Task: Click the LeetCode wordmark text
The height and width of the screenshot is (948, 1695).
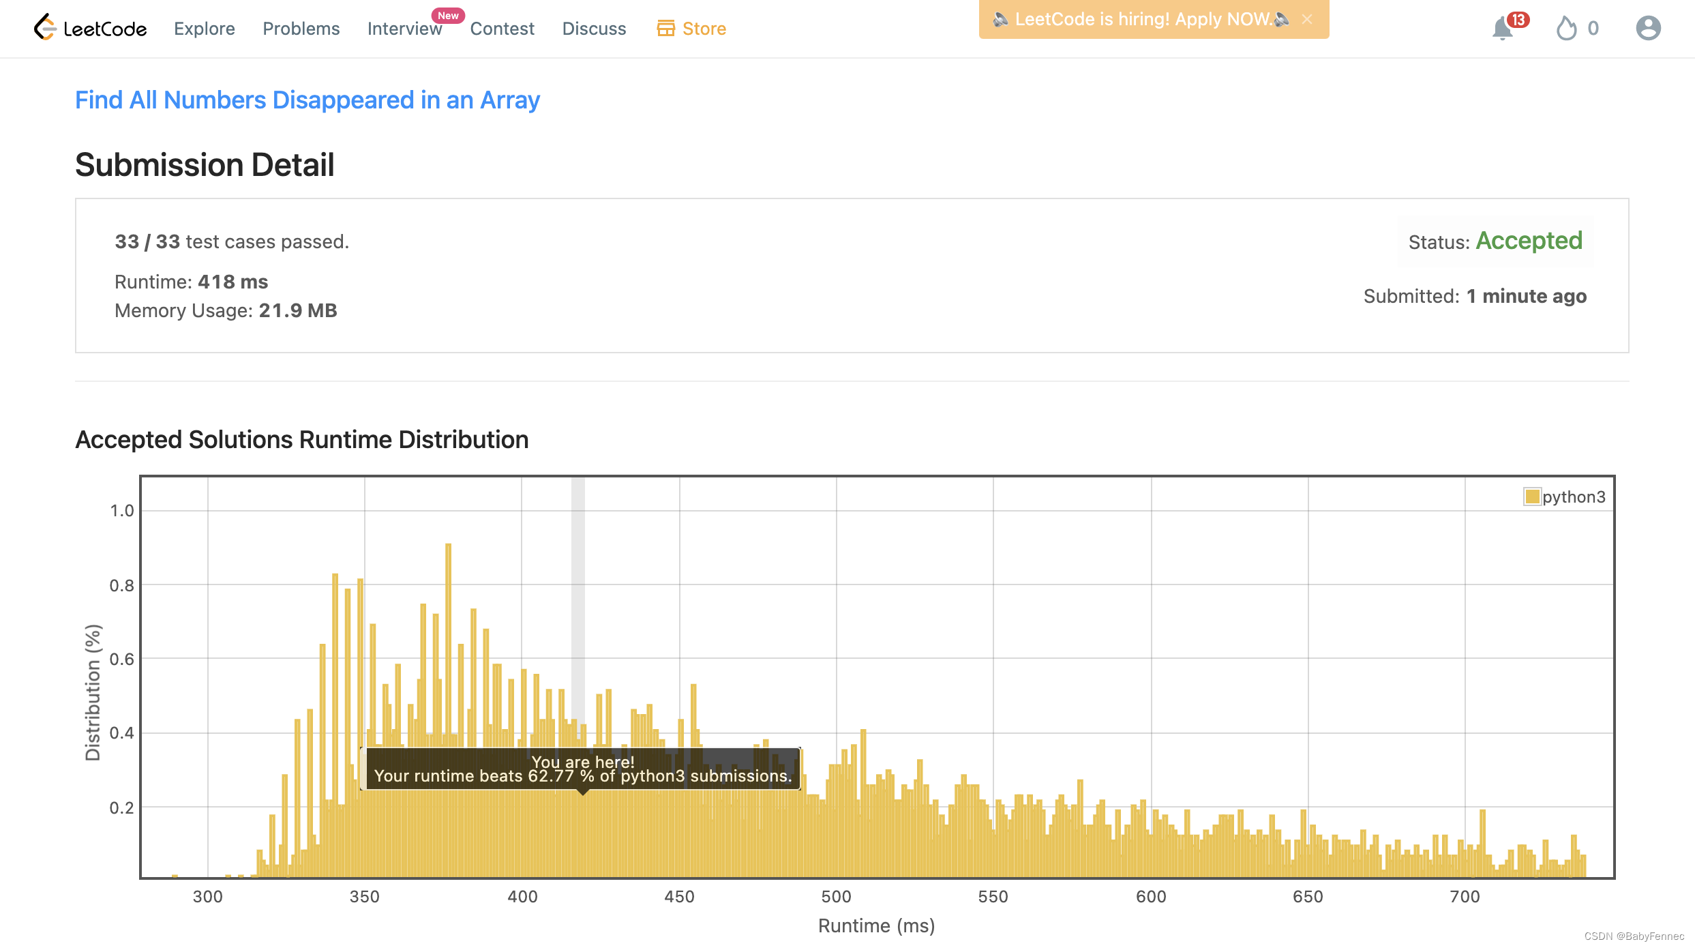Action: tap(105, 29)
